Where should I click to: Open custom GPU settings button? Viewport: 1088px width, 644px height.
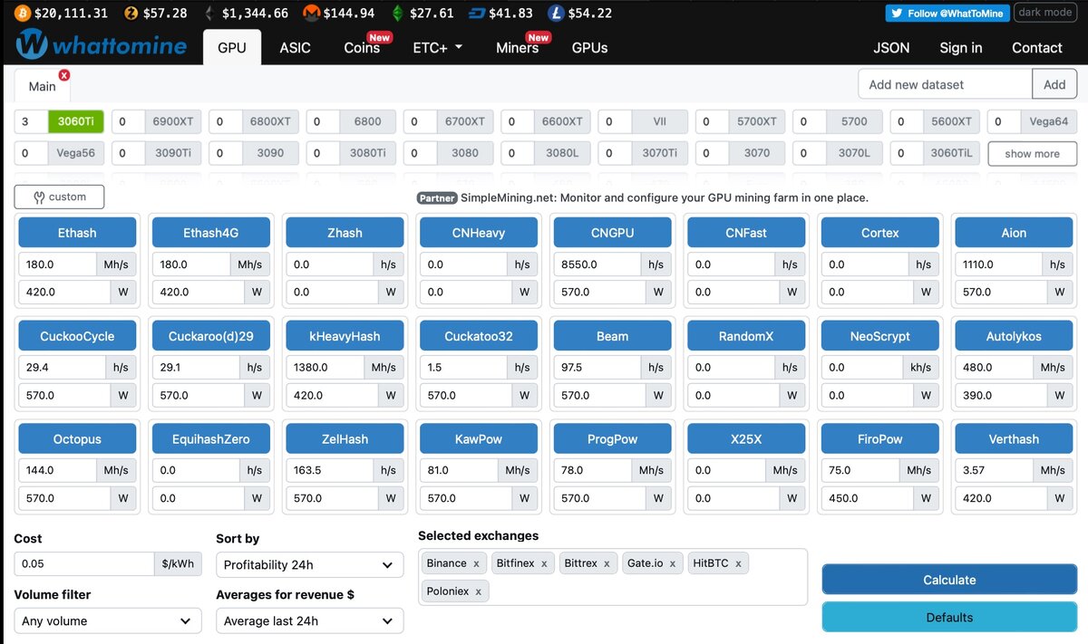click(x=59, y=197)
